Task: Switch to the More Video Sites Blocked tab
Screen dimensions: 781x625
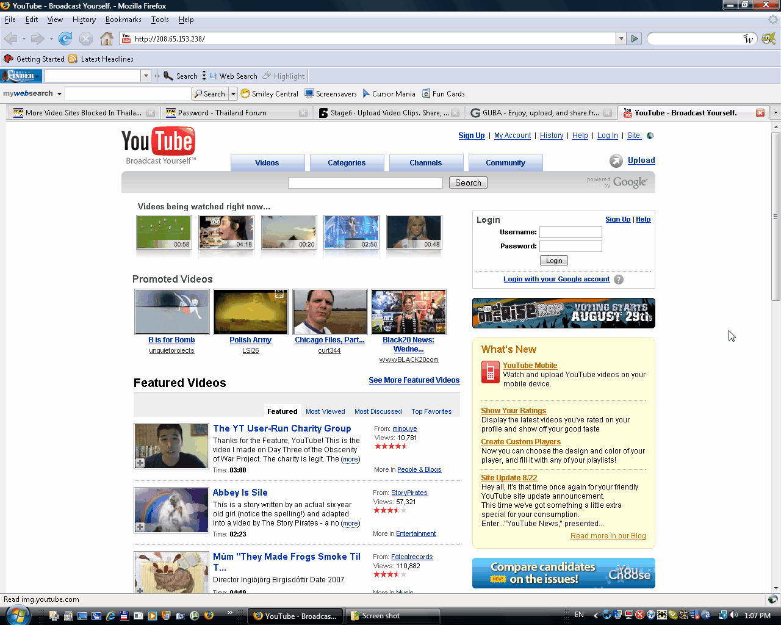Action: point(84,113)
